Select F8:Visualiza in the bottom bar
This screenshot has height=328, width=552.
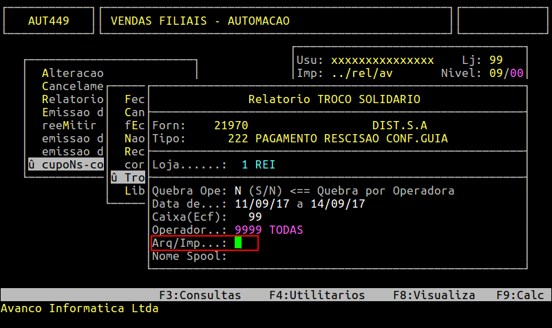click(434, 295)
